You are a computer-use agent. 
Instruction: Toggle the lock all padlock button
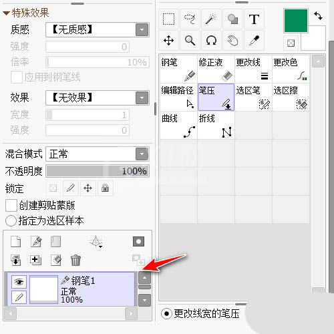105,188
